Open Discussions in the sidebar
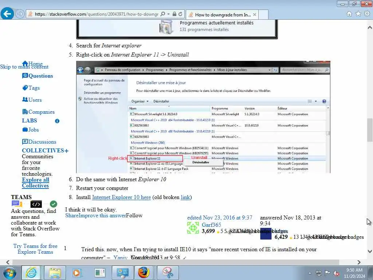The height and width of the screenshot is (280, 373). pyautogui.click(x=39, y=142)
